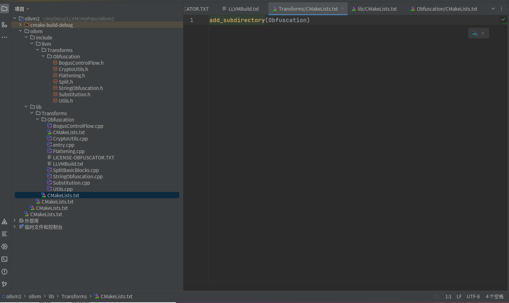Select Utils.cpp source file
Screen dimensions: 509x303
(x=63, y=189)
